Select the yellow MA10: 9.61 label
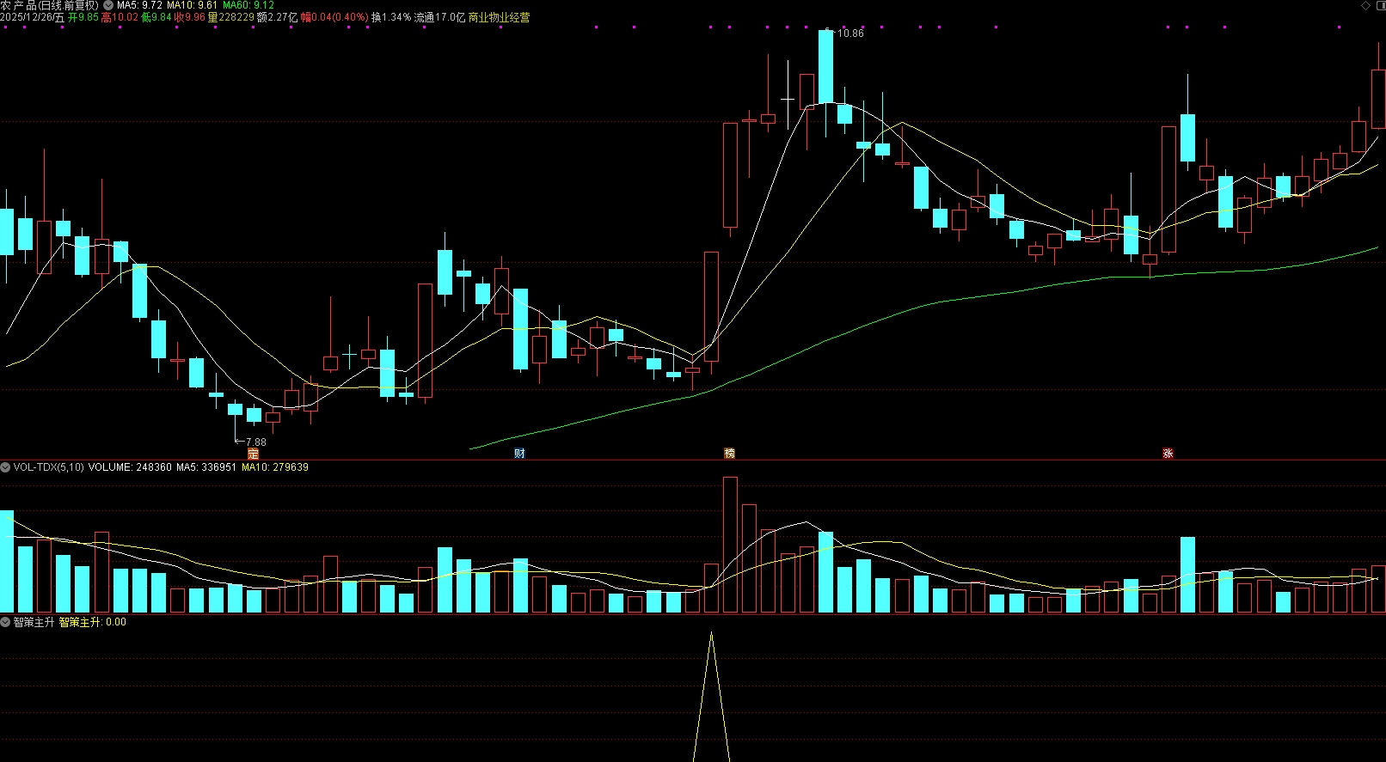Image resolution: width=1386 pixels, height=762 pixels. pyautogui.click(x=192, y=5)
